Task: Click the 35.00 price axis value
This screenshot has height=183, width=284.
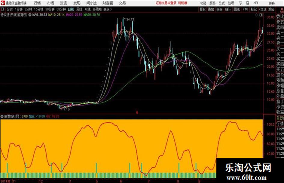Action: (270, 17)
